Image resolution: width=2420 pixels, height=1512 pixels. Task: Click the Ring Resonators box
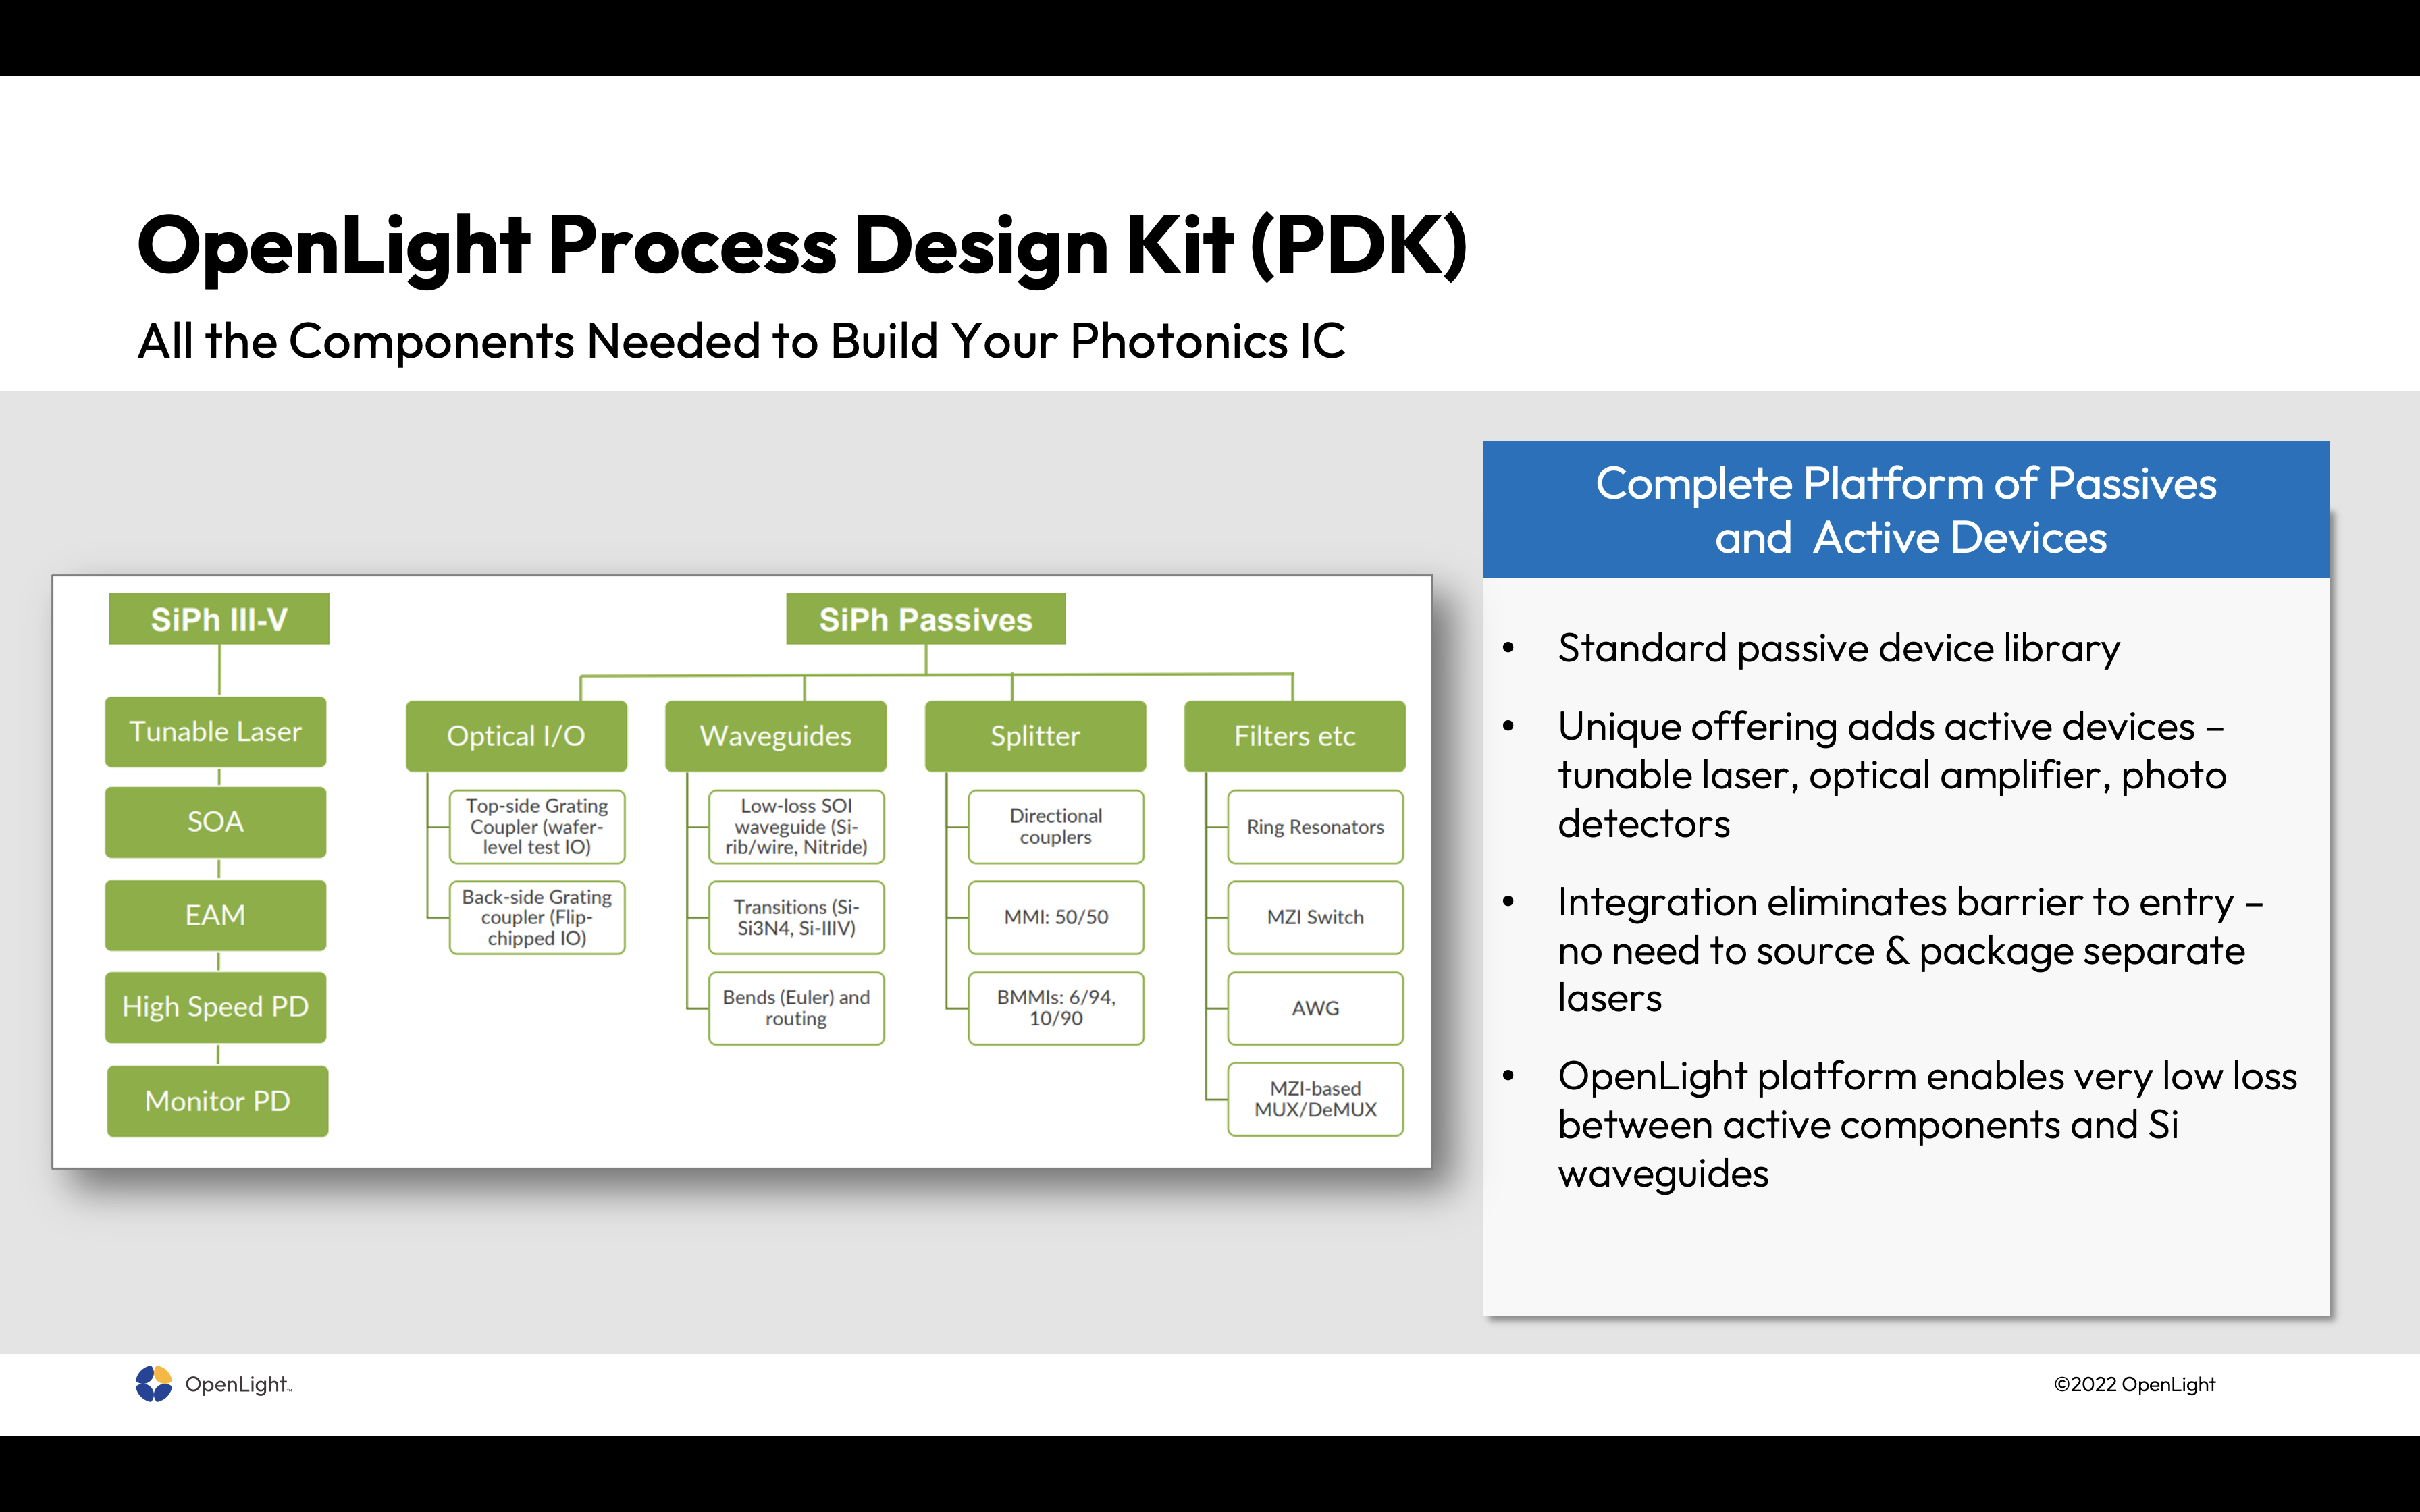pyautogui.click(x=1316, y=827)
